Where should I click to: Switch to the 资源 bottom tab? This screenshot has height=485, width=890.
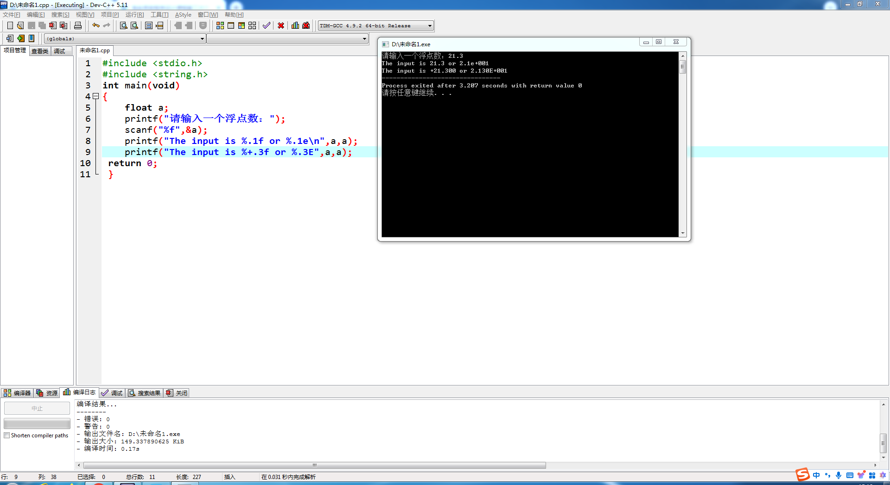(x=47, y=393)
